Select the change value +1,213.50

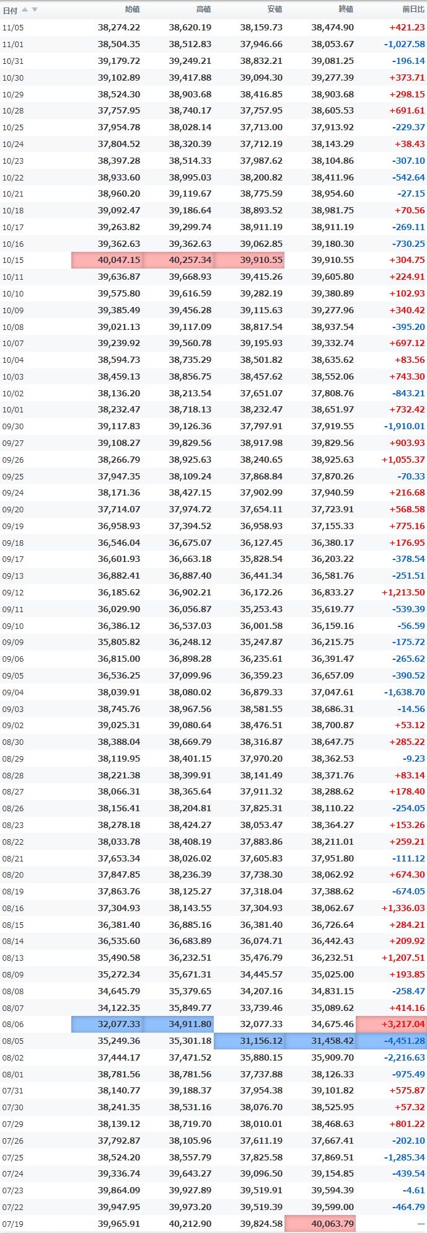tap(403, 592)
